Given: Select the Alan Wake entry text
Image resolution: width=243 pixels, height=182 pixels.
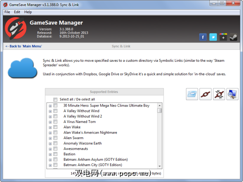Looking at the screenshot, I should (x=72, y=127).
